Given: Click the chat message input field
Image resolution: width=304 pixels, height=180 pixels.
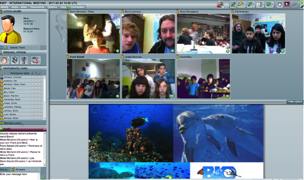Looking at the screenshot, I should tap(19, 174).
